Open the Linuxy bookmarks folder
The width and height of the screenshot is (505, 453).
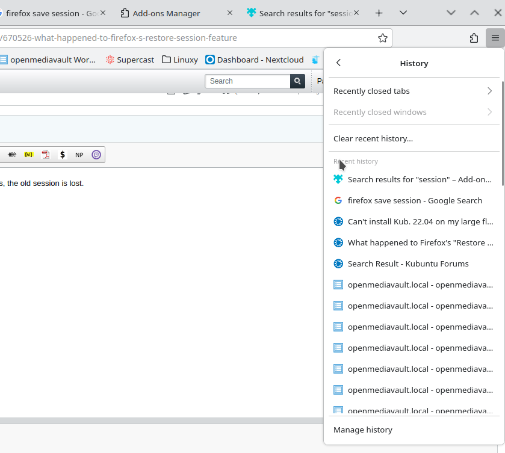(180, 60)
